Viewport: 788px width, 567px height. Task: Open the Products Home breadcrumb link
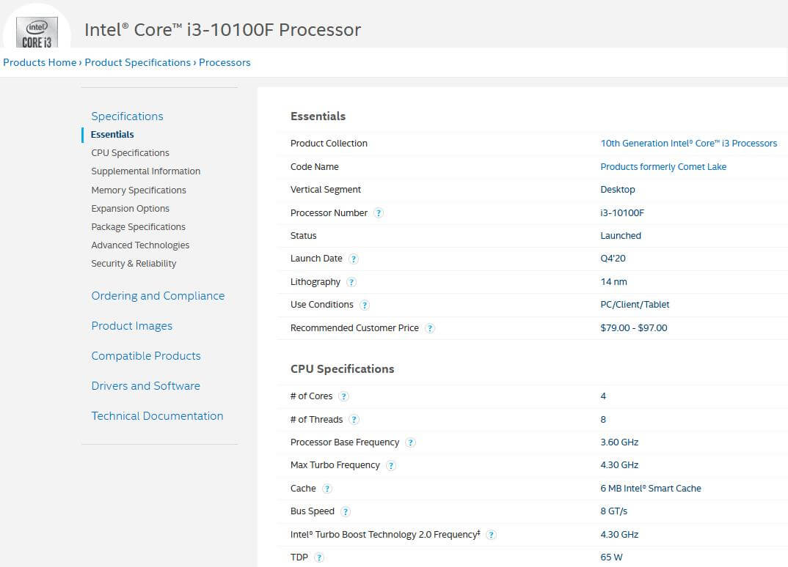[40, 62]
